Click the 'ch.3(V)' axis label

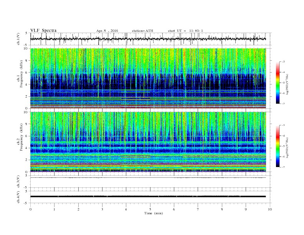[18, 182]
